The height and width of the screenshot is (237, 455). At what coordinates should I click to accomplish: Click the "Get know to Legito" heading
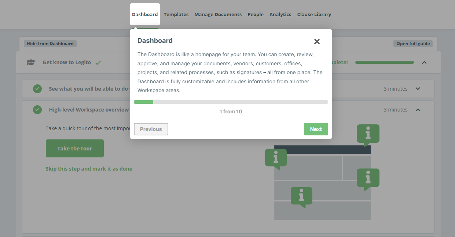(66, 62)
